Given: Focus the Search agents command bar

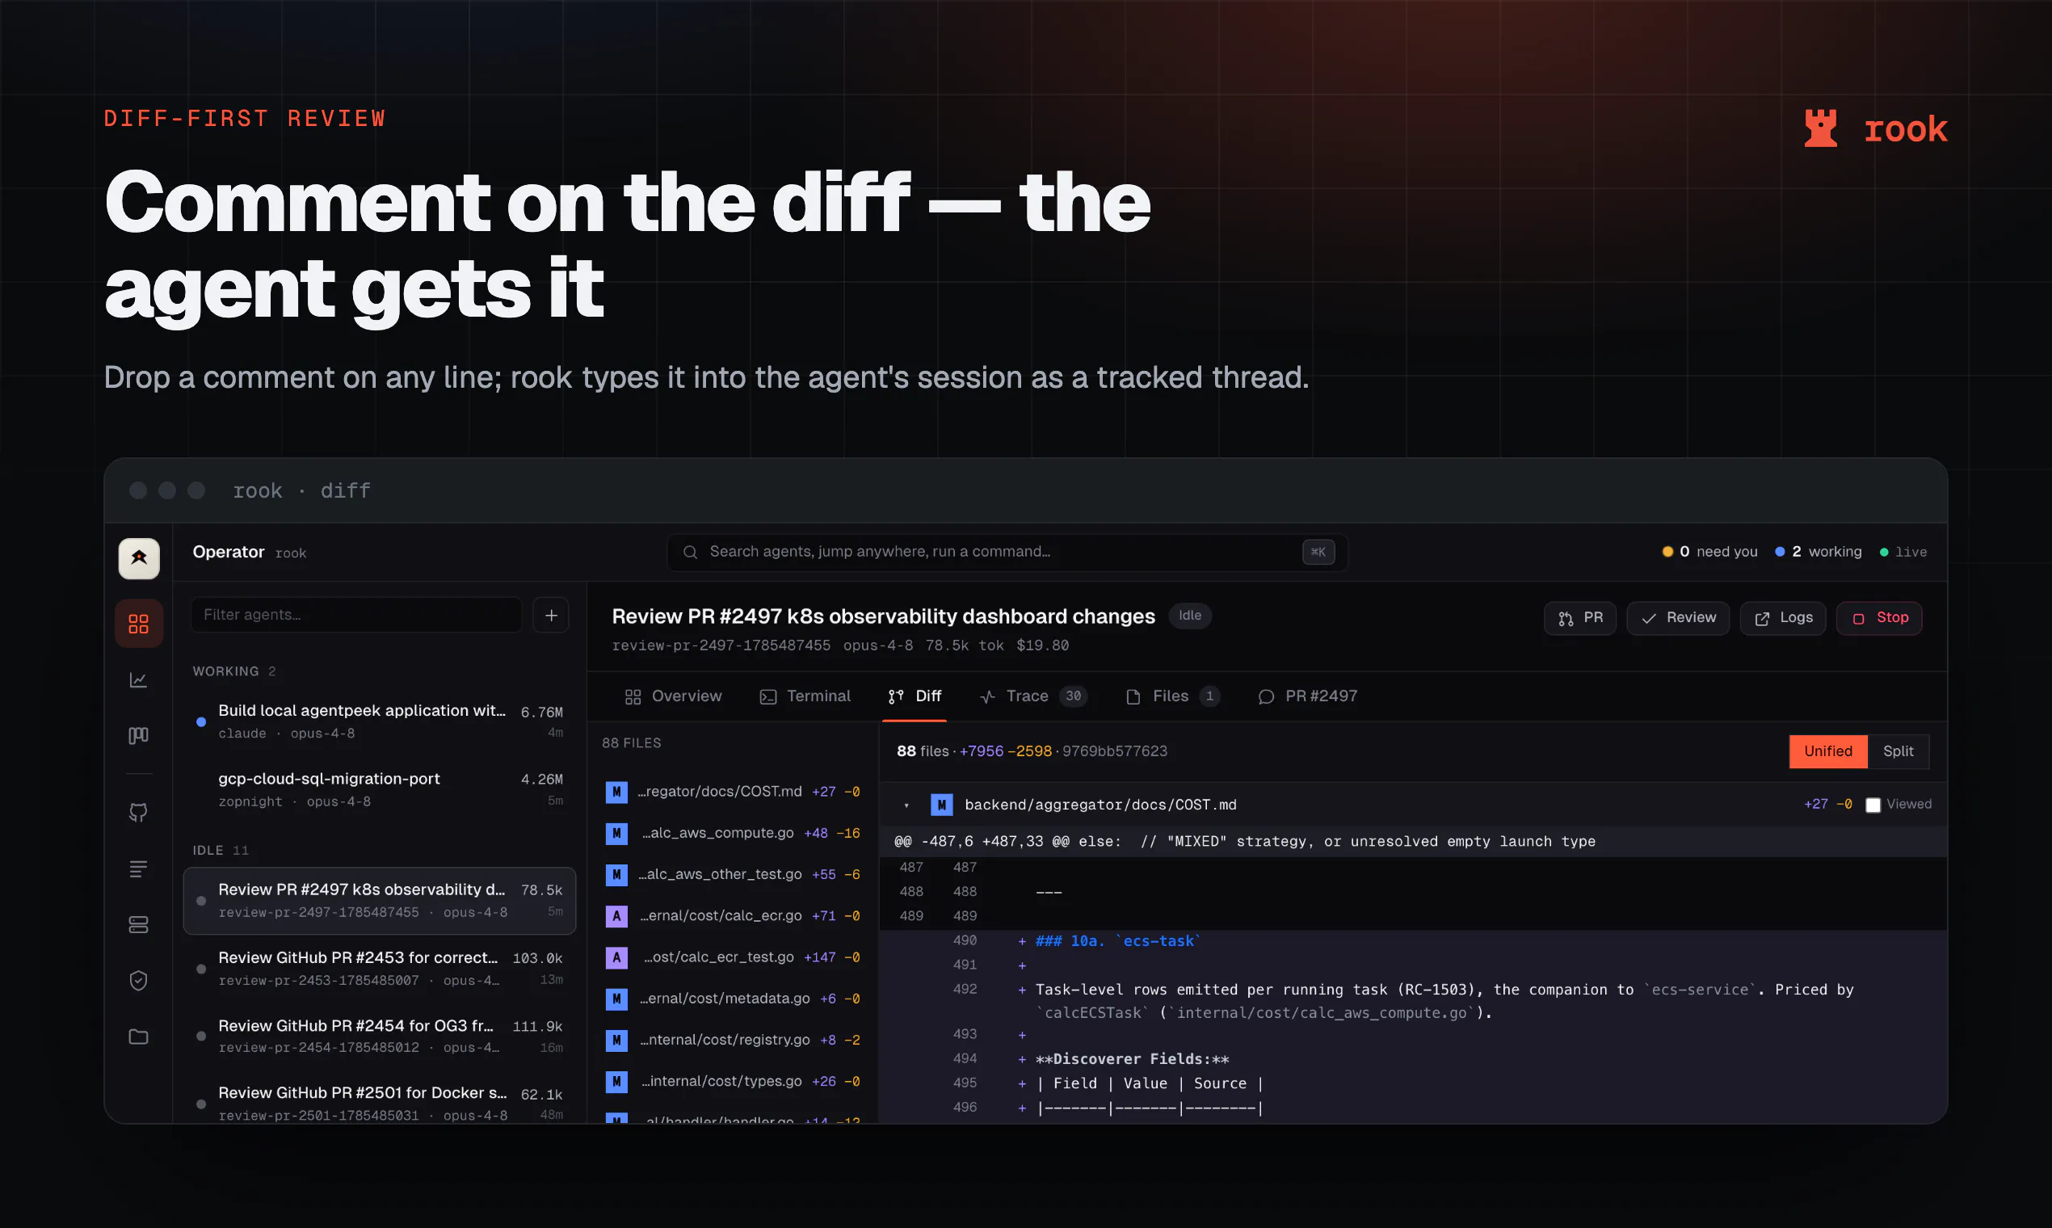Looking at the screenshot, I should (x=1007, y=552).
